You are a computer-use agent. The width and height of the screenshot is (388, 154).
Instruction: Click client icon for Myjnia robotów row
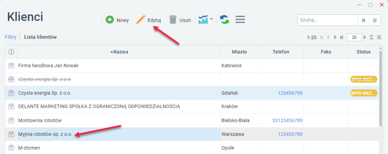[x=11, y=134]
